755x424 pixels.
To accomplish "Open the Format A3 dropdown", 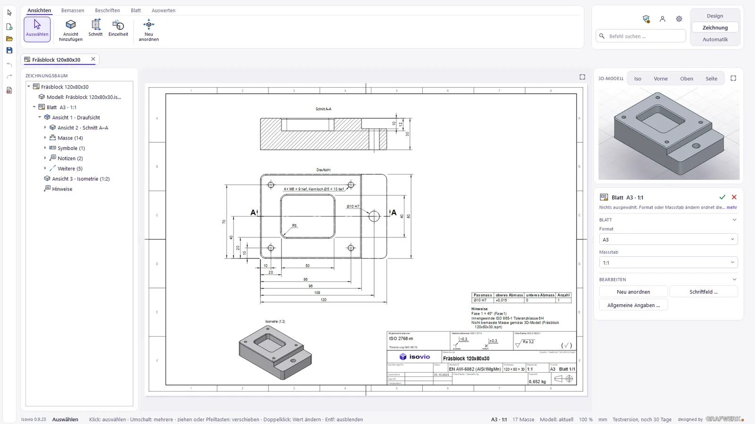I will 668,239.
